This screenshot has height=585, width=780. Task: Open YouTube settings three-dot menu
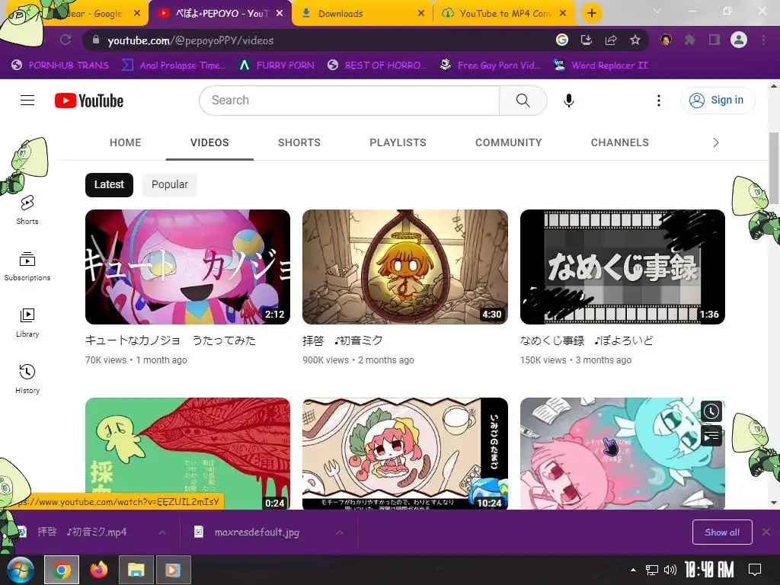pyautogui.click(x=659, y=101)
